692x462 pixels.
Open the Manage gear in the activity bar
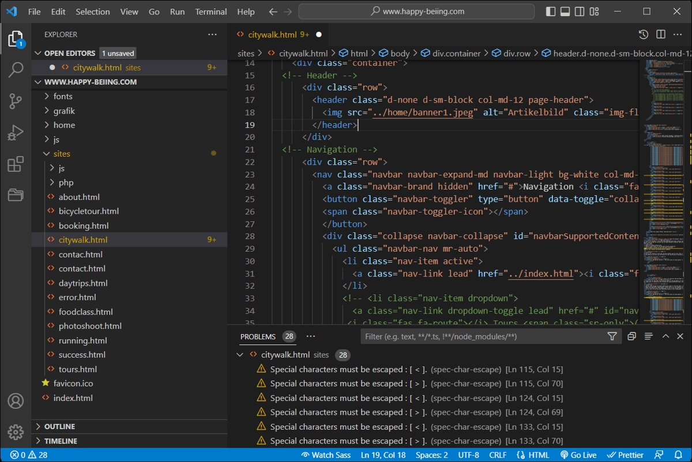[x=16, y=432]
